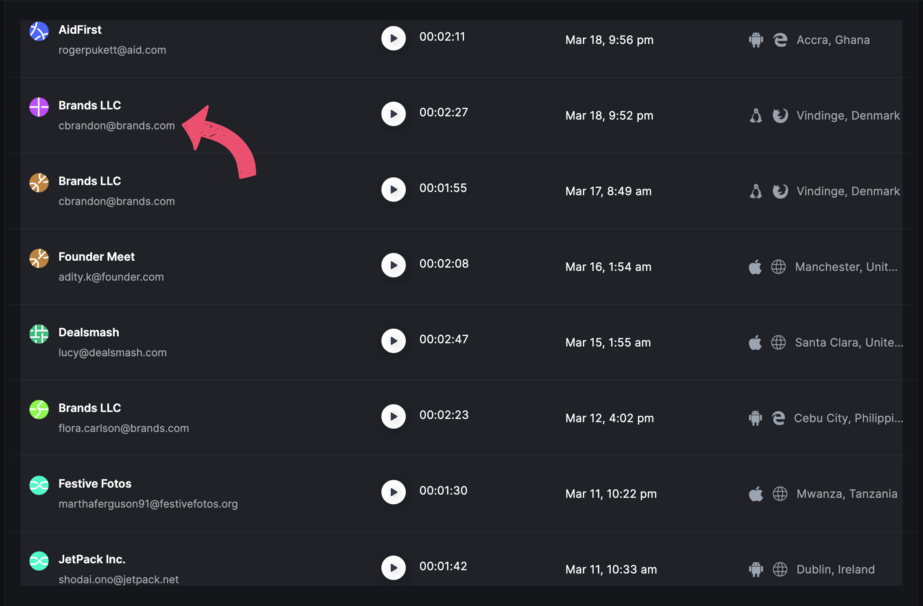Click the Android icon in Accra row
The height and width of the screenshot is (606, 923).
point(756,40)
